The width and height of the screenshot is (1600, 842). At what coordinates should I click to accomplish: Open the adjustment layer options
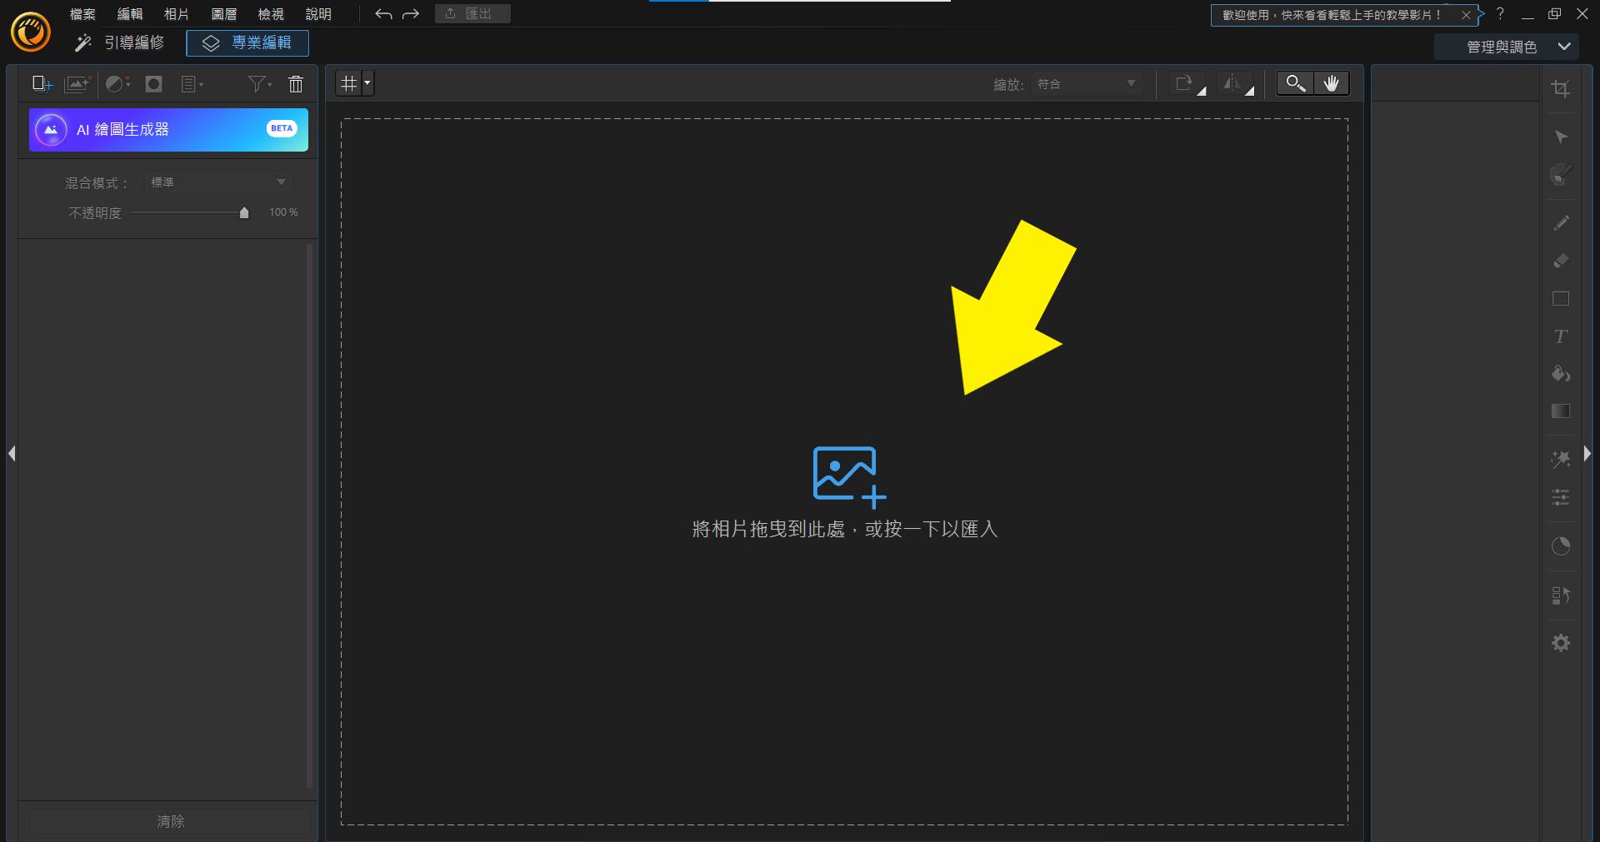118,84
